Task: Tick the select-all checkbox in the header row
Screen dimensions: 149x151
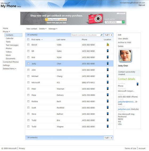Action: 28,39
